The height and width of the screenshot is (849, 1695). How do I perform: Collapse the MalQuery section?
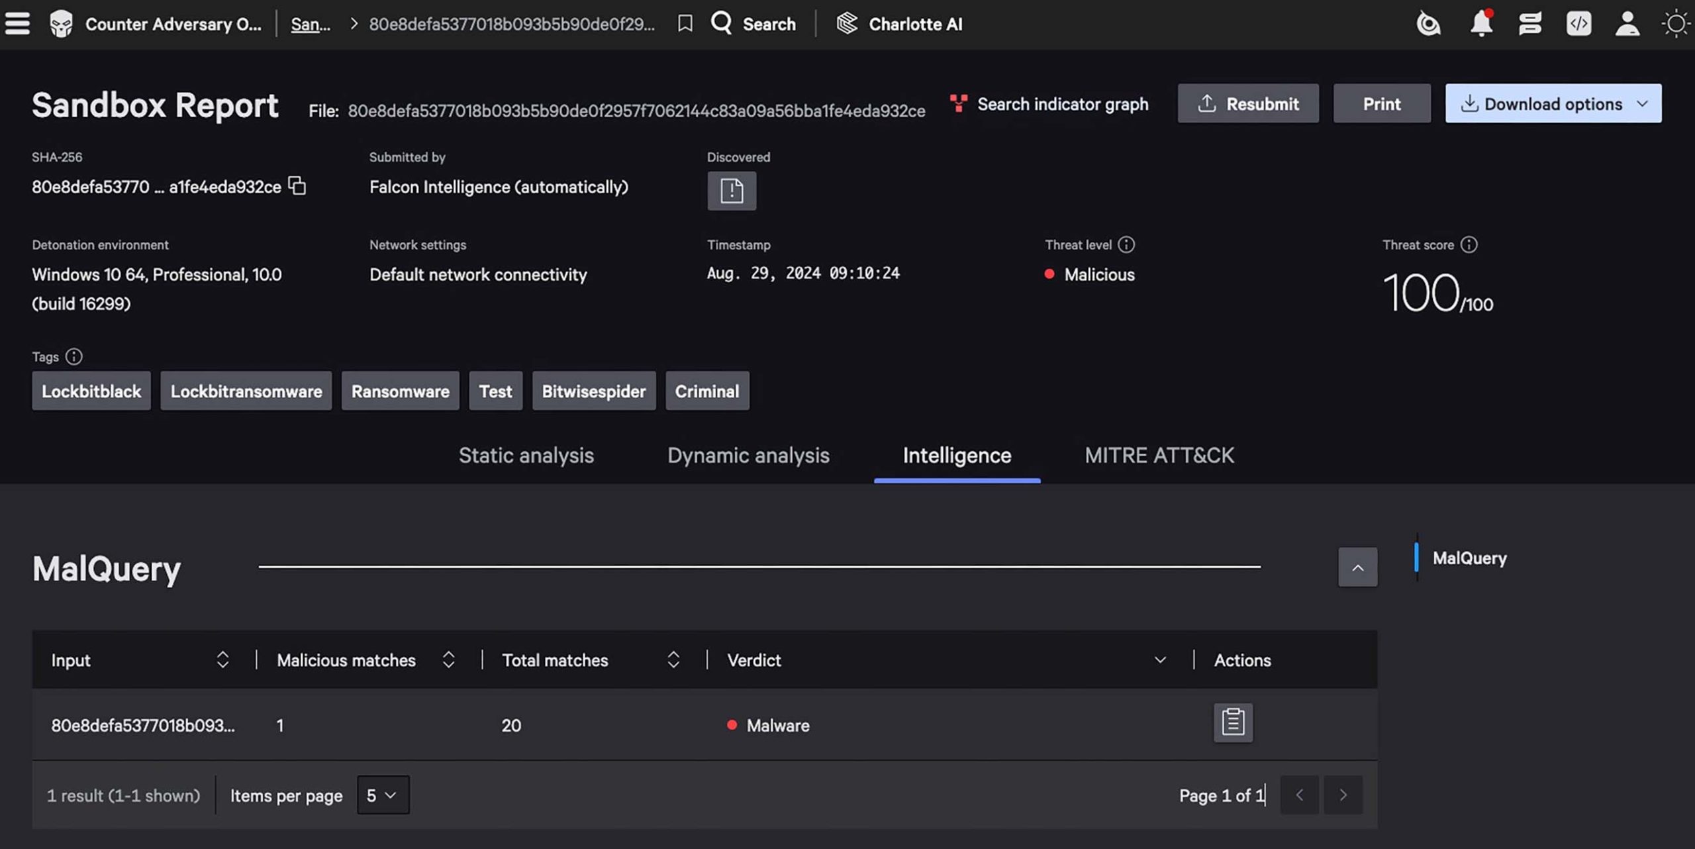point(1358,567)
